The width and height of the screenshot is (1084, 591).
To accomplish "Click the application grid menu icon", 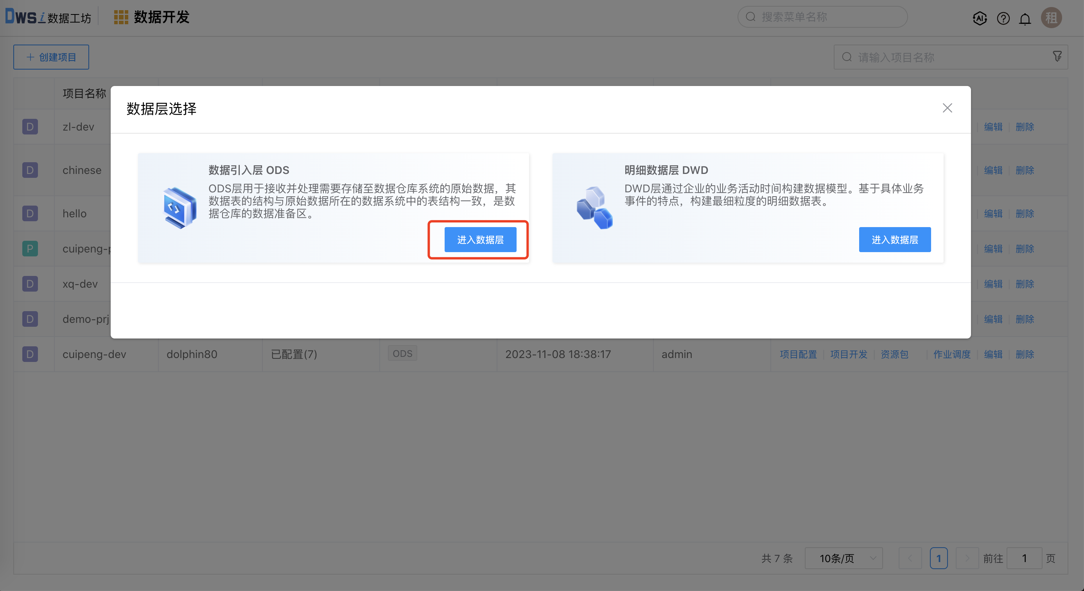I will click(x=121, y=17).
